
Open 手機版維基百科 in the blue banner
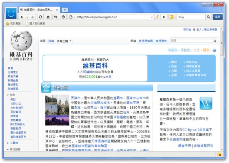(196, 75)
